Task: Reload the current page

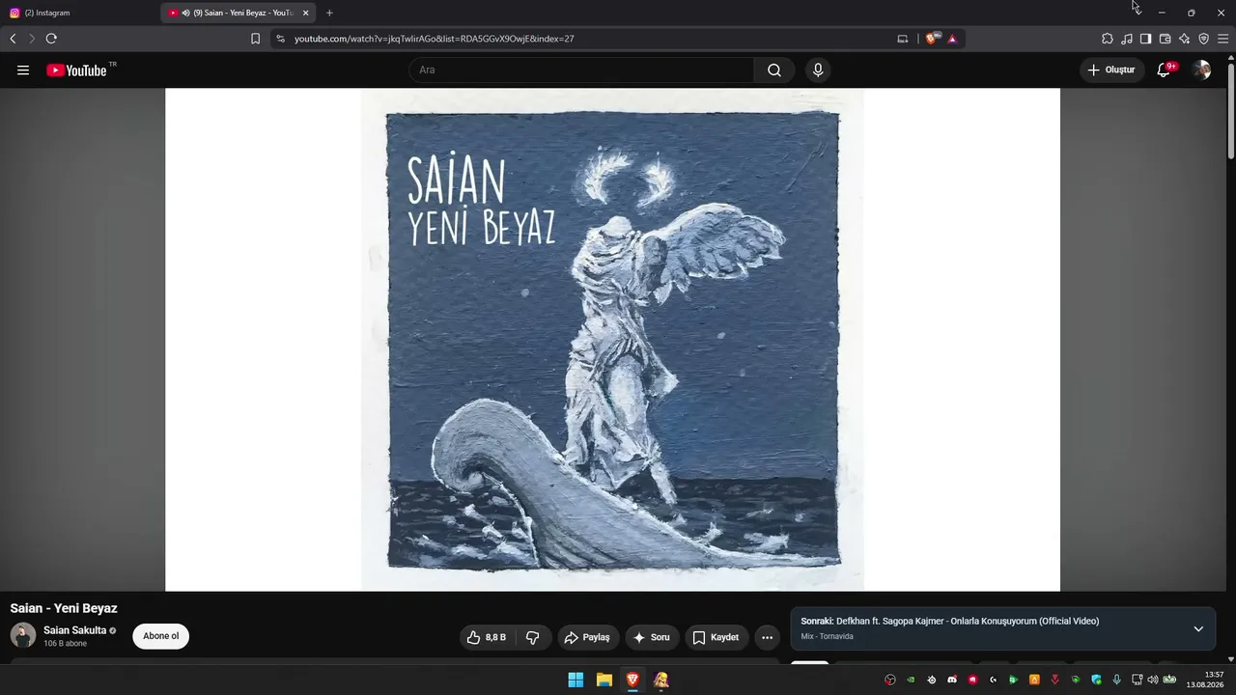Action: 51,39
